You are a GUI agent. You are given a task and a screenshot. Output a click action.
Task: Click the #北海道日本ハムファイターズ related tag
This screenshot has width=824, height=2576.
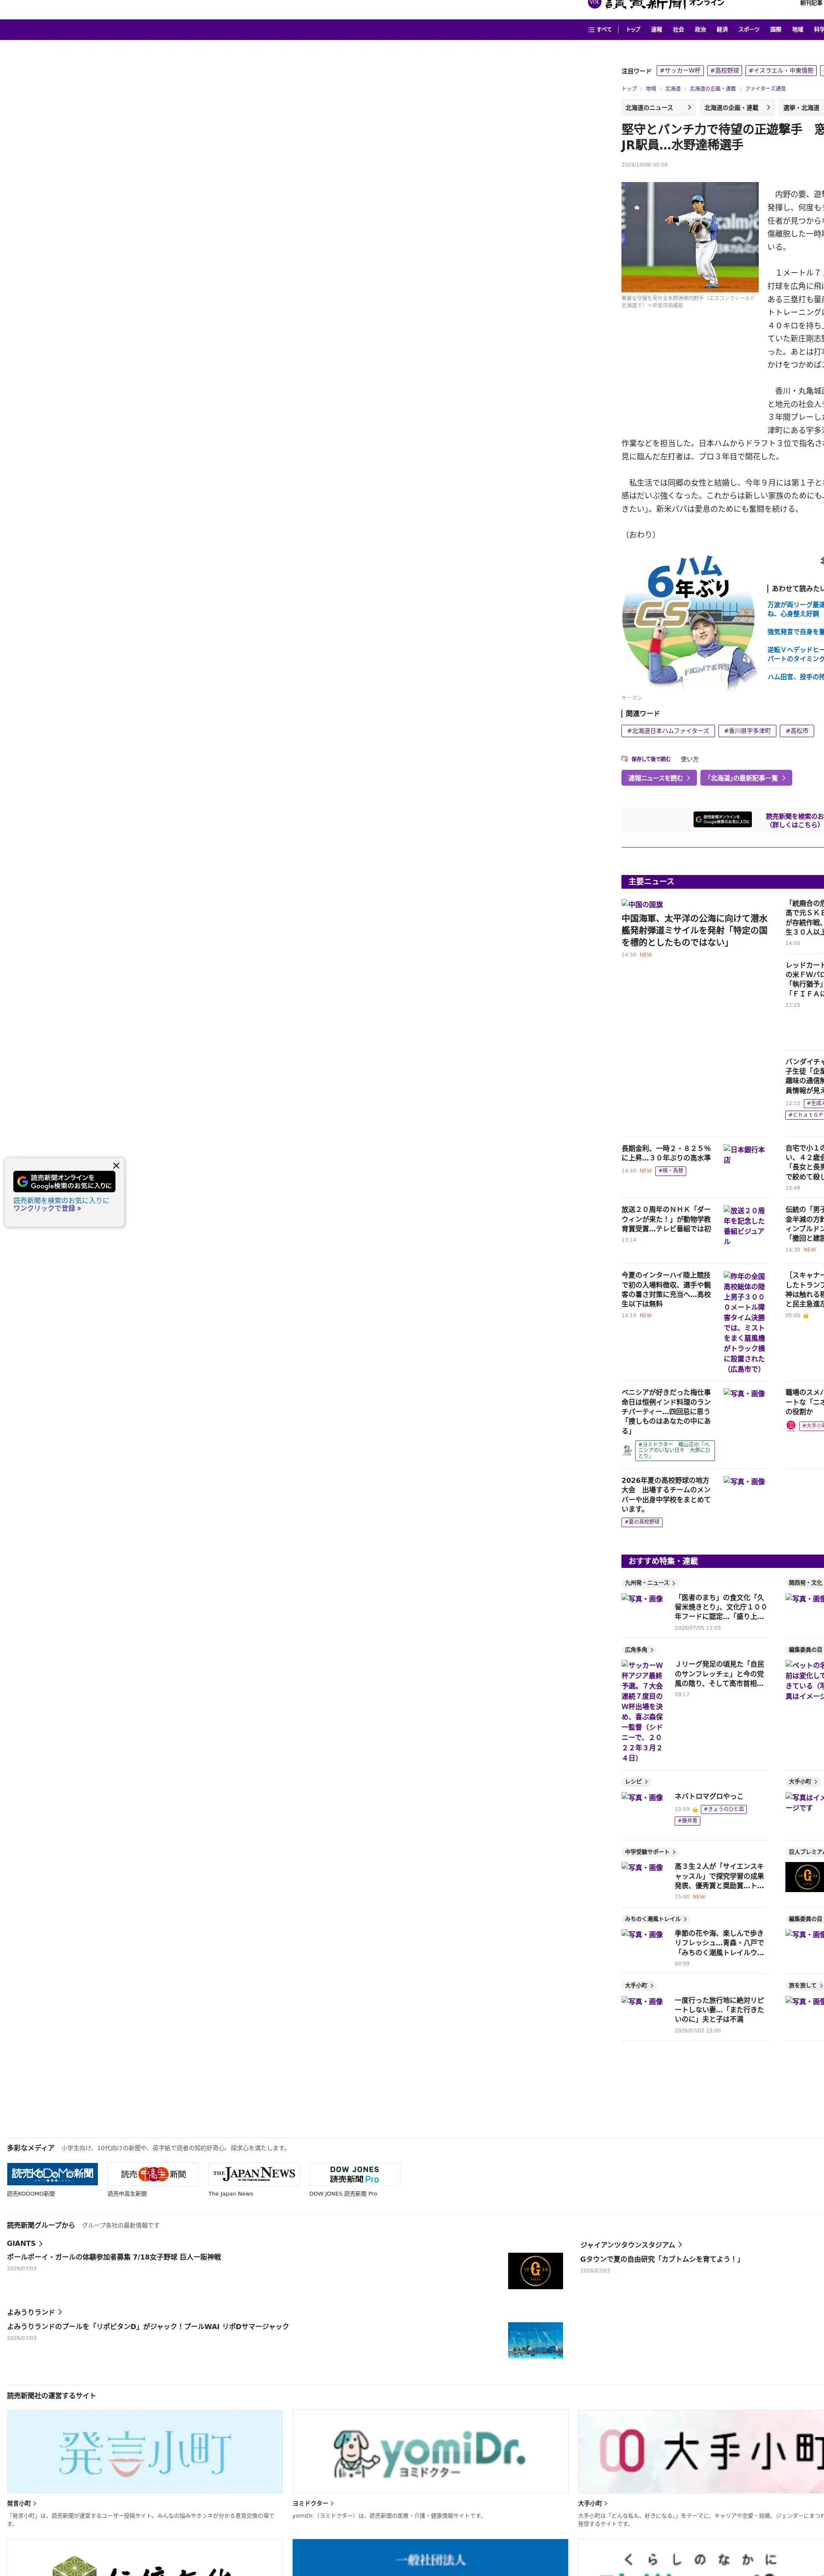[668, 731]
